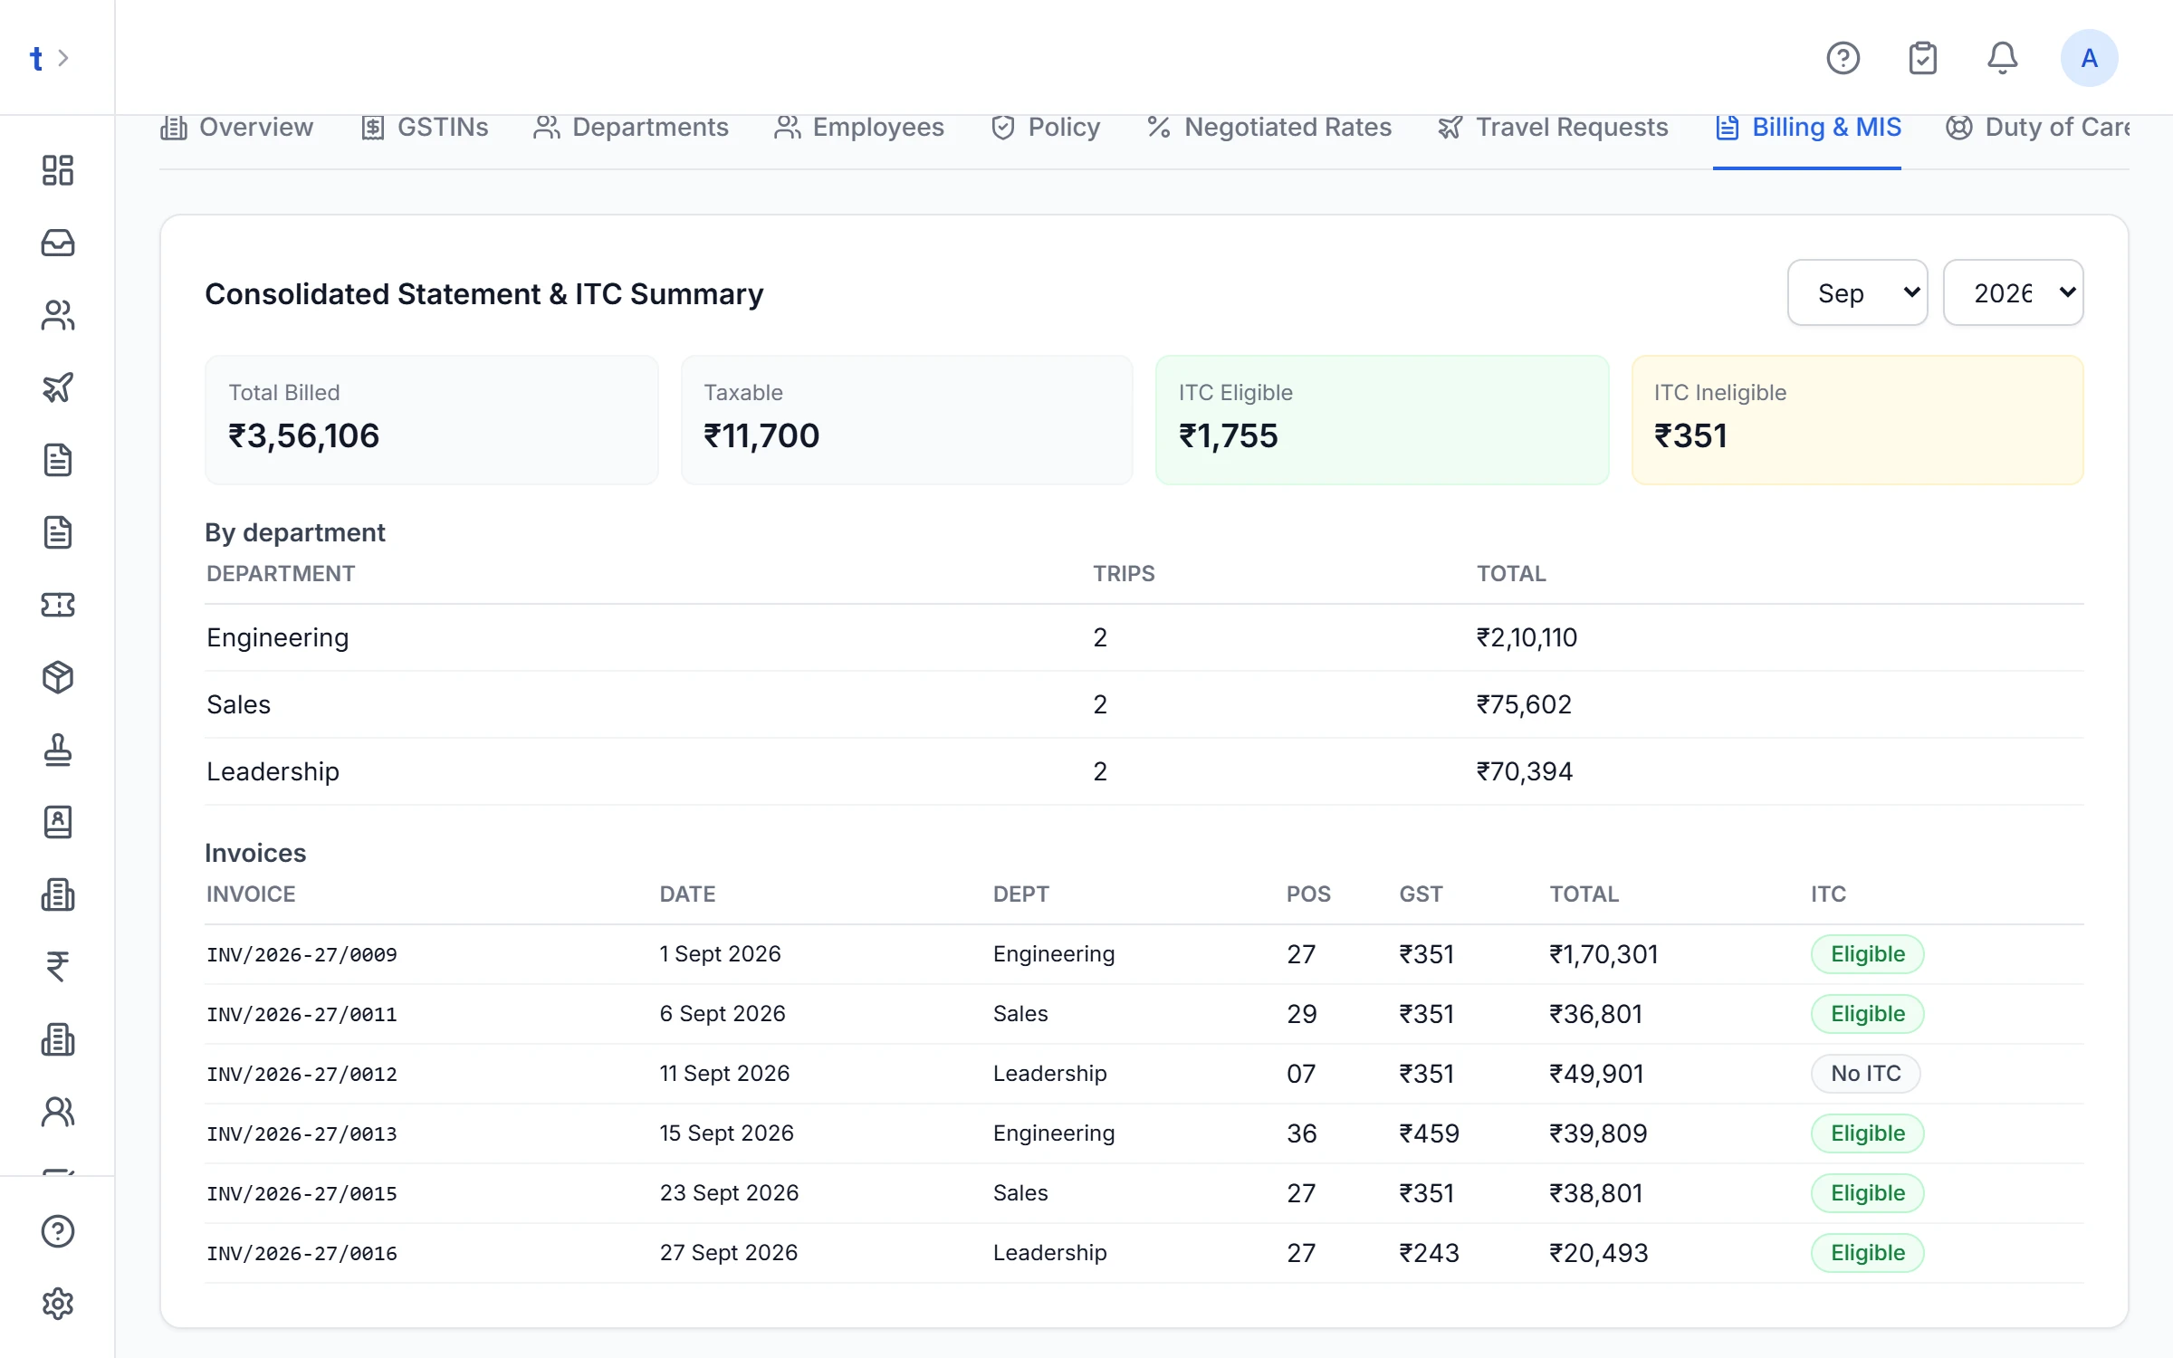The width and height of the screenshot is (2173, 1358).
Task: Click Eligible badge for invoice 0013
Action: click(x=1867, y=1133)
